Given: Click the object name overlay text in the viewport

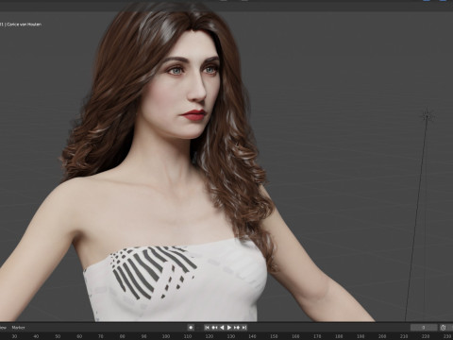Looking at the screenshot, I should pos(22,25).
